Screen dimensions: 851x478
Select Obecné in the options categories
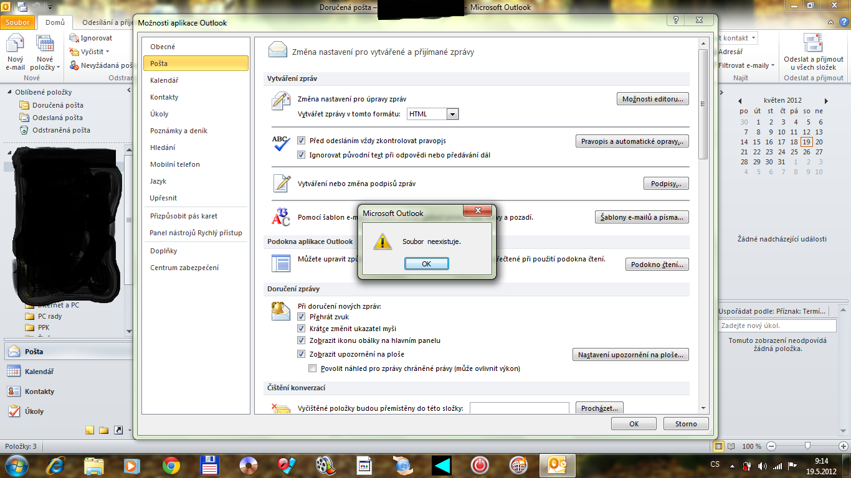[196, 47]
